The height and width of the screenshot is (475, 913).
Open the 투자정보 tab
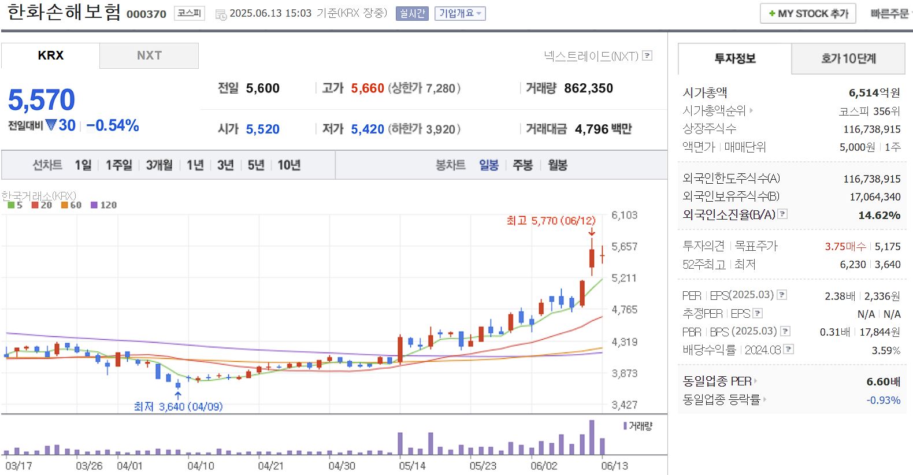(734, 58)
